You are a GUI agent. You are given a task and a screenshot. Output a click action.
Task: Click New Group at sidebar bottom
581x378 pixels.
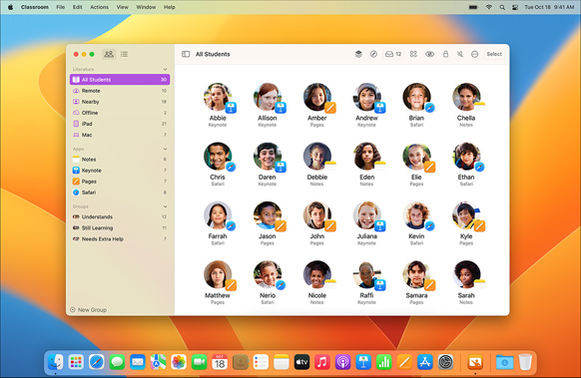[x=88, y=309]
